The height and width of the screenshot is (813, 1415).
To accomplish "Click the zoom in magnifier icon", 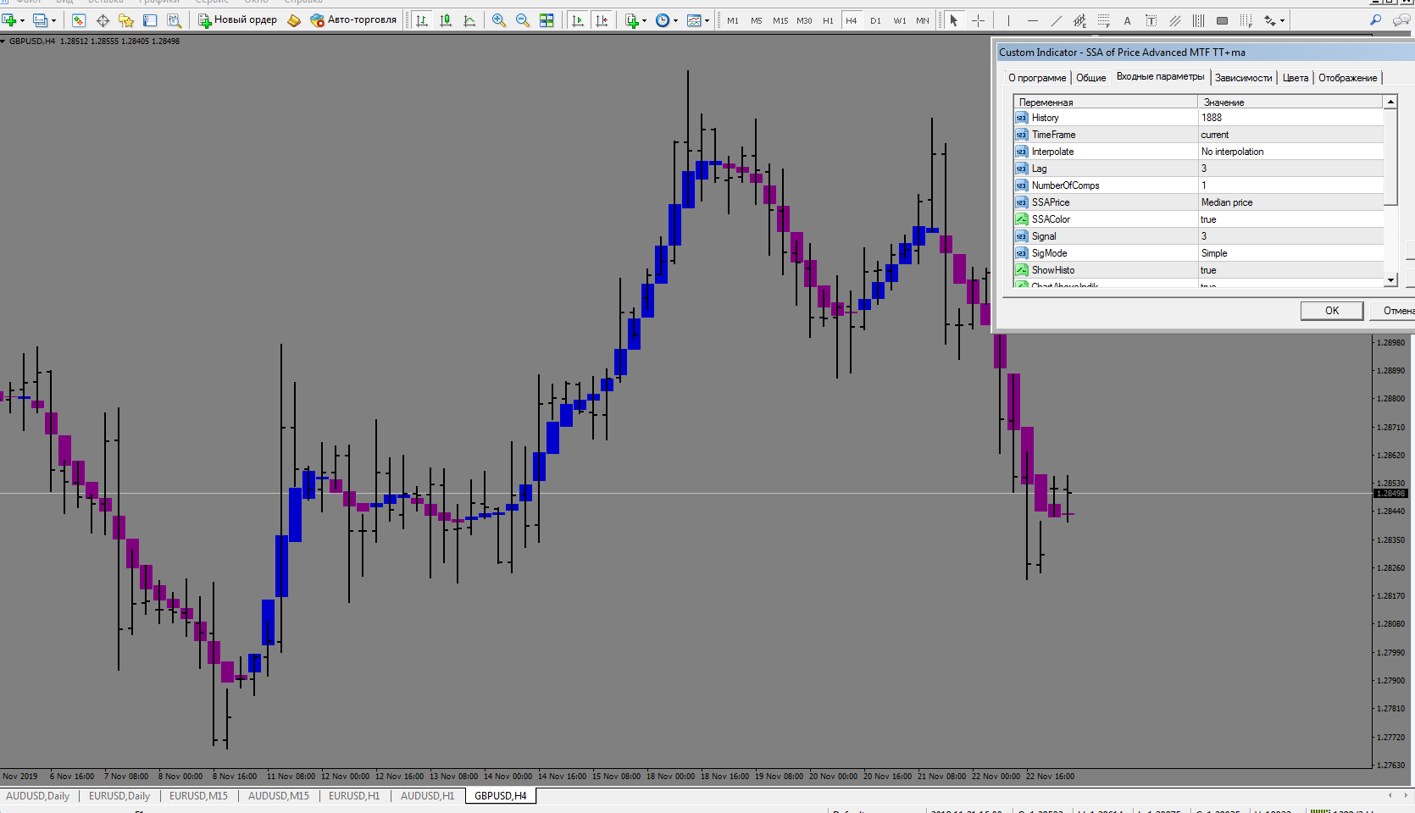I will (499, 20).
